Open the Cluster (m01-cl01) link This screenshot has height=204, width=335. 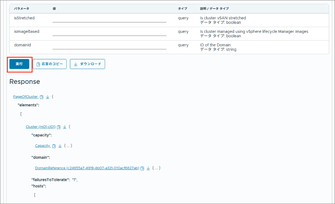(x=41, y=127)
